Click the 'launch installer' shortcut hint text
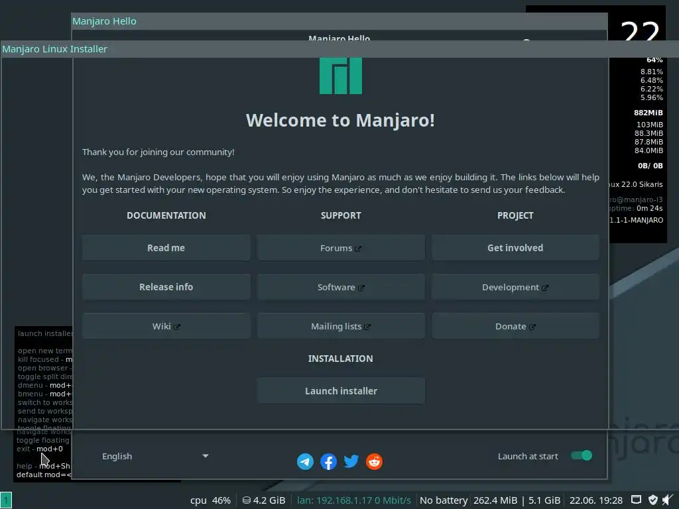Screen dimensions: 679x509 [x=45, y=333]
